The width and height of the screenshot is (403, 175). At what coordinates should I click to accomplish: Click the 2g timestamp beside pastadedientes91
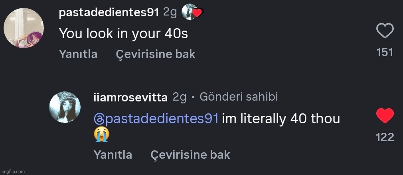coord(170,13)
